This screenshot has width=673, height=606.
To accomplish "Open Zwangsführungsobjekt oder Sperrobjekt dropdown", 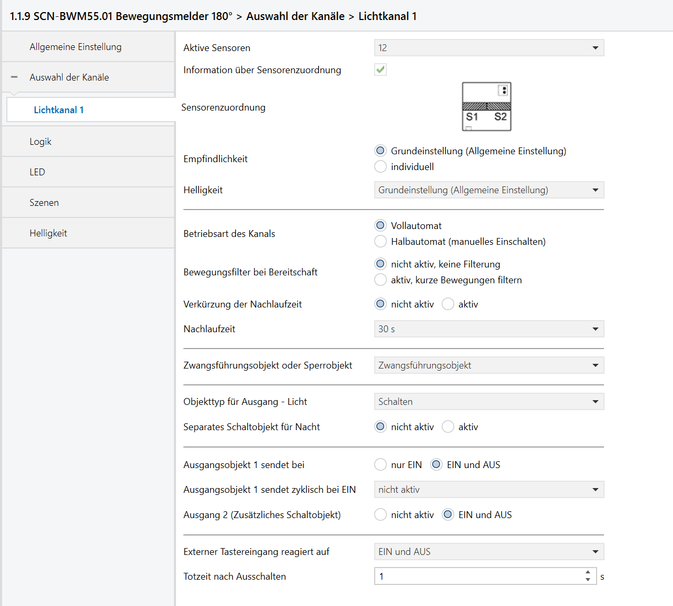I will 489,365.
